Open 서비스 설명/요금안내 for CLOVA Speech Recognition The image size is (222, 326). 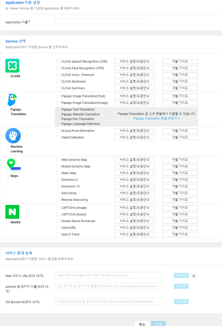(x=134, y=62)
